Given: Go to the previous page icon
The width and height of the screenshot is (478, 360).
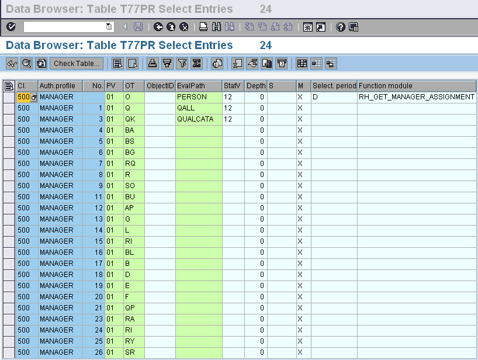Looking at the screenshot, I should [262, 27].
